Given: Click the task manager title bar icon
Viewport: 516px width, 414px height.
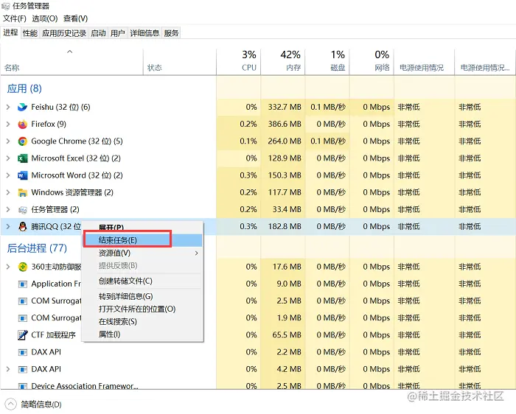Looking at the screenshot, I should click(6, 6).
